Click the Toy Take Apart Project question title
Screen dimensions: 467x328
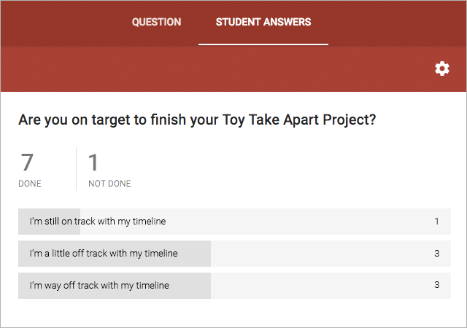coord(197,120)
